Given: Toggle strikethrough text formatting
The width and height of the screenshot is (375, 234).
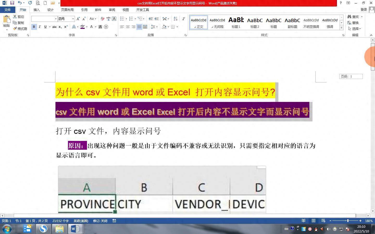Looking at the screenshot, I should [54, 27].
